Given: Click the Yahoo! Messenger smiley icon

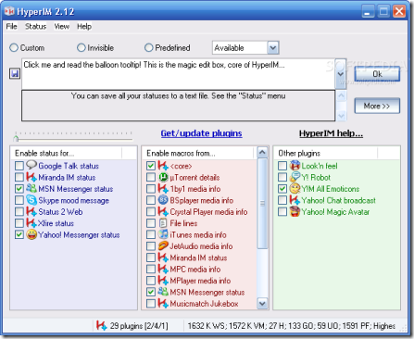Looking at the screenshot, I should 31,234.
